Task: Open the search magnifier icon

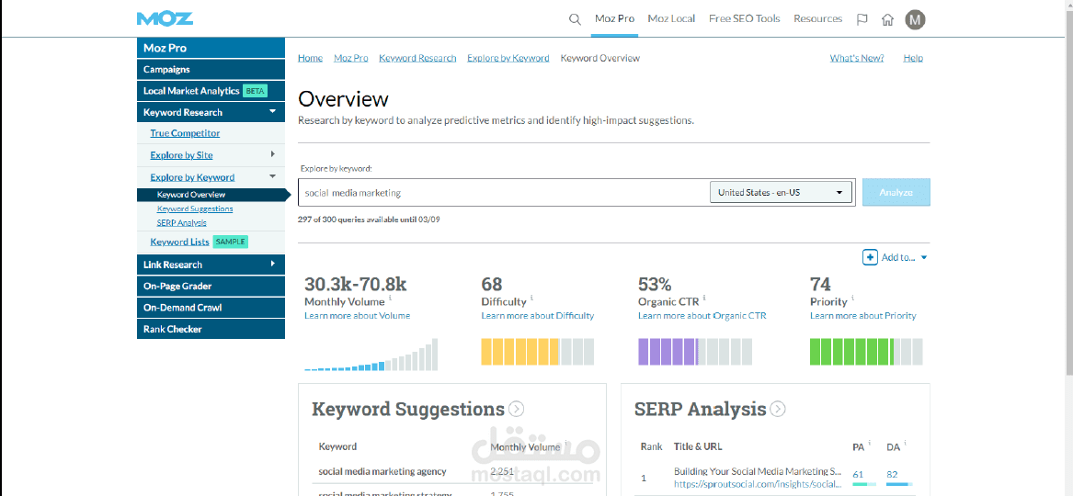Action: pyautogui.click(x=575, y=19)
